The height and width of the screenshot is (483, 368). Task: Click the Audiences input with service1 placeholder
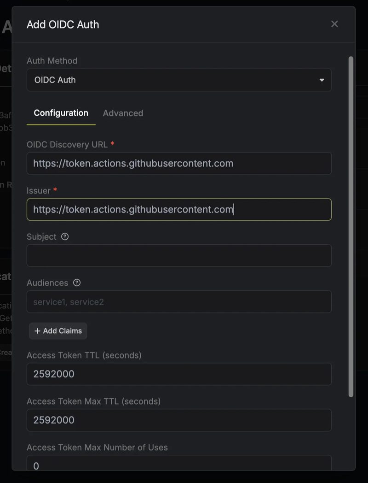pyautogui.click(x=179, y=302)
